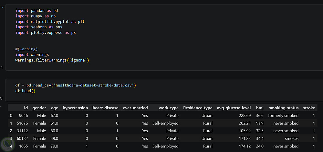Click the 'work_type' column header
Viewport: 323px width, 152px height.
pyautogui.click(x=168, y=108)
